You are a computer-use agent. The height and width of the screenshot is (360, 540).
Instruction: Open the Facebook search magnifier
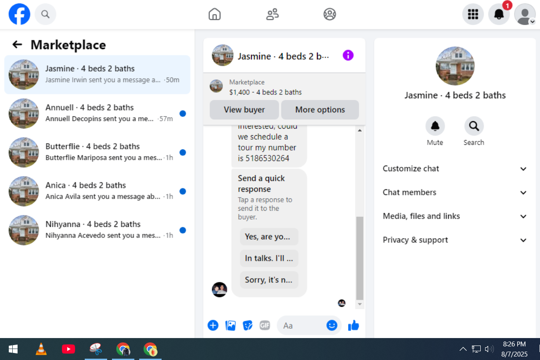pyautogui.click(x=45, y=14)
